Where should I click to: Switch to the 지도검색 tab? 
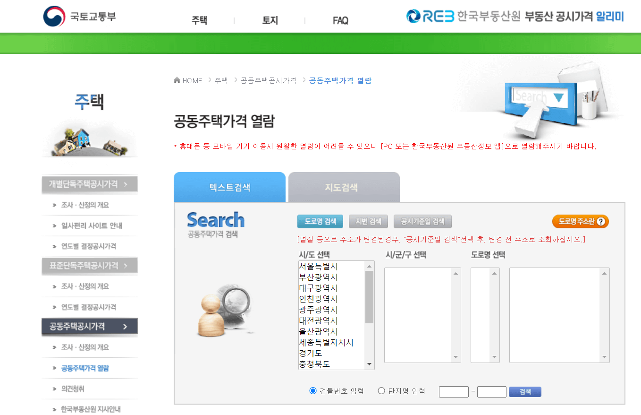pos(344,187)
